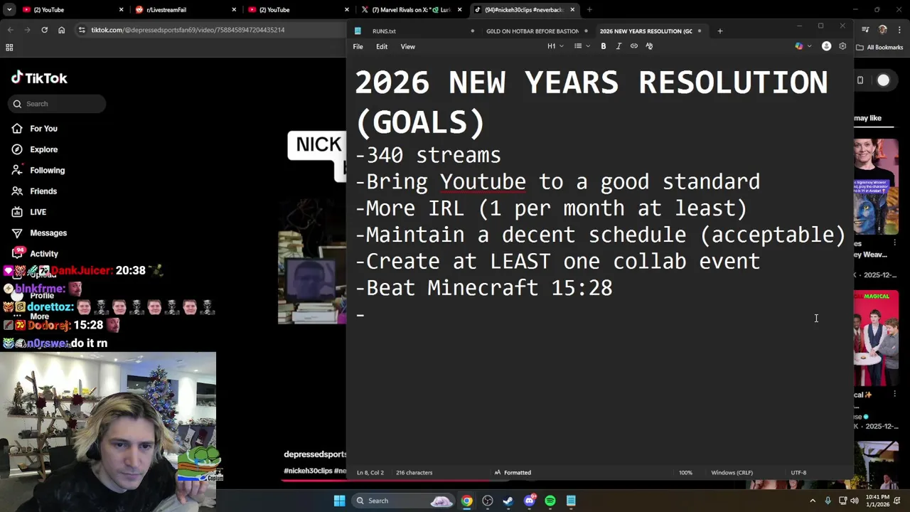Click the 'Create at LEAST one collab event' line
The height and width of the screenshot is (512, 910).
point(557,261)
